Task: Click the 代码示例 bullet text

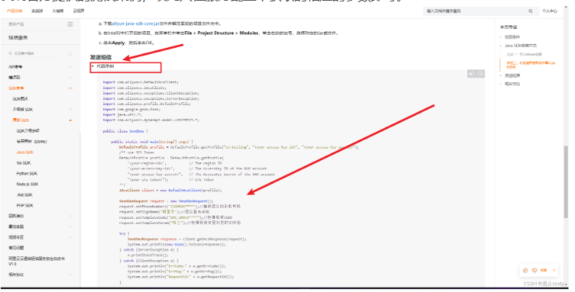Action: tap(105, 67)
